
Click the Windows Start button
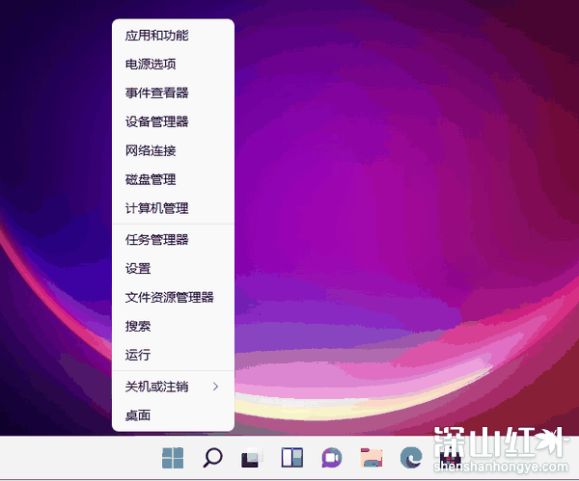coord(173,458)
